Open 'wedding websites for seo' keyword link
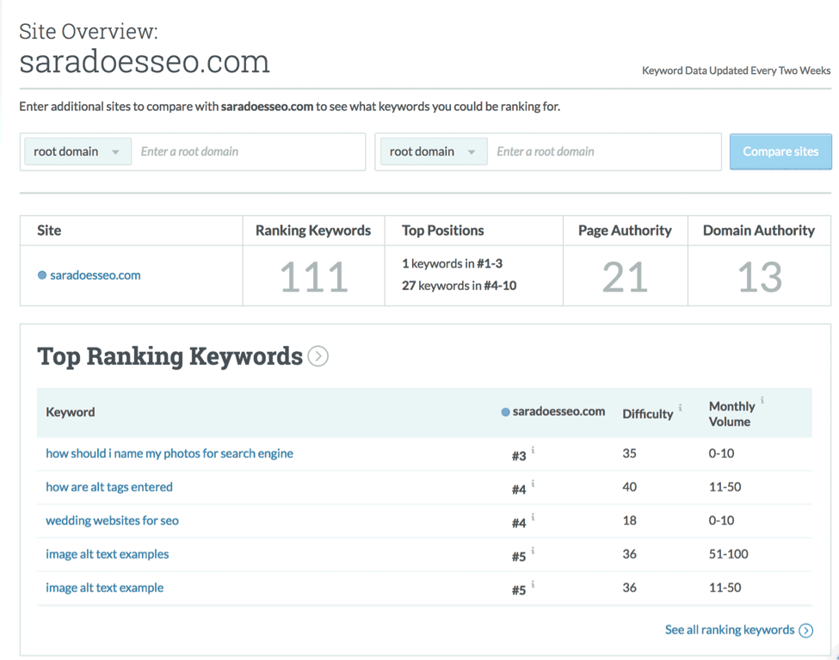 [x=112, y=521]
